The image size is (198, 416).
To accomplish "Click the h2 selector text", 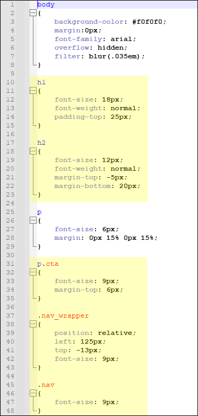I will pyautogui.click(x=42, y=143).
